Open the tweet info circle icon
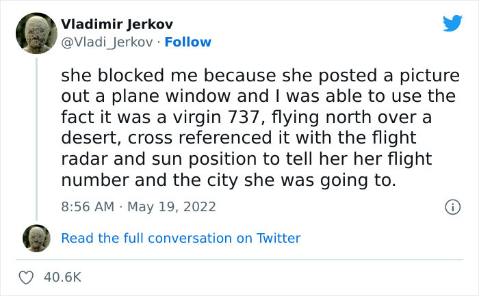The height and width of the screenshot is (296, 479). tap(452, 206)
